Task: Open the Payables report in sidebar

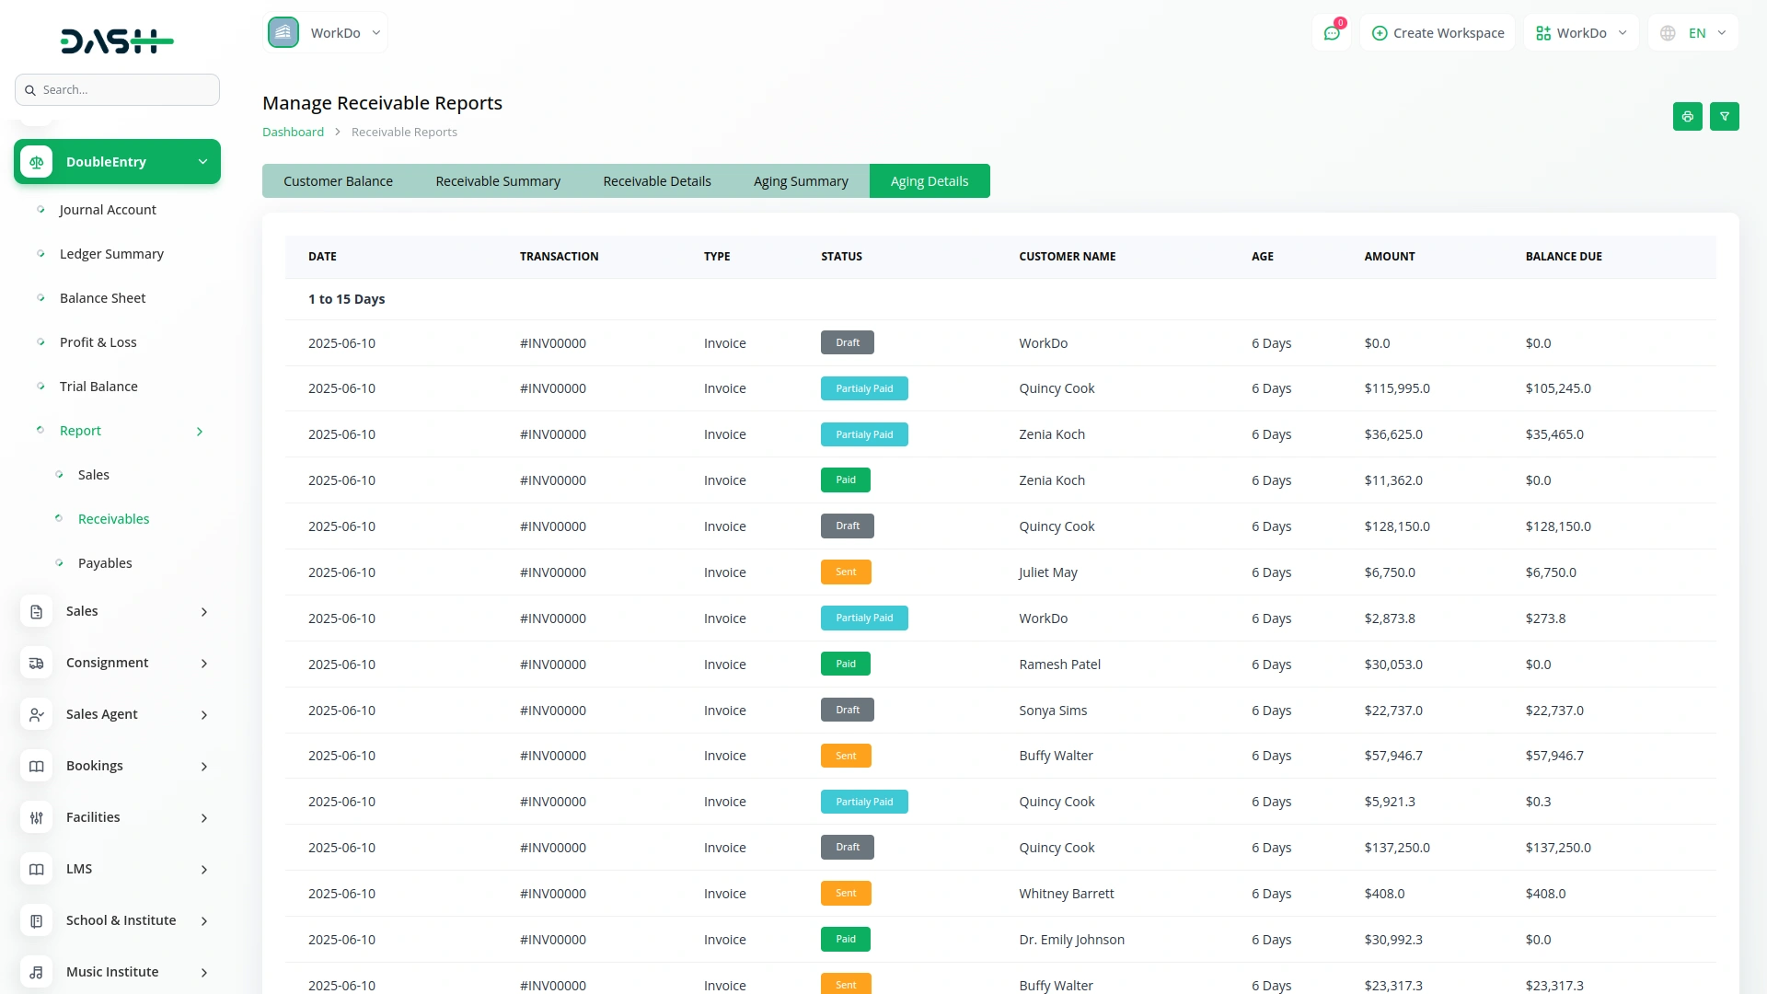Action: click(105, 563)
